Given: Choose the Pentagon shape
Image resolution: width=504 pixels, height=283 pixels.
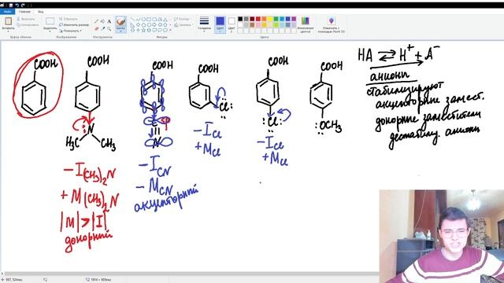Looking at the screenshot, I should click(x=143, y=24).
